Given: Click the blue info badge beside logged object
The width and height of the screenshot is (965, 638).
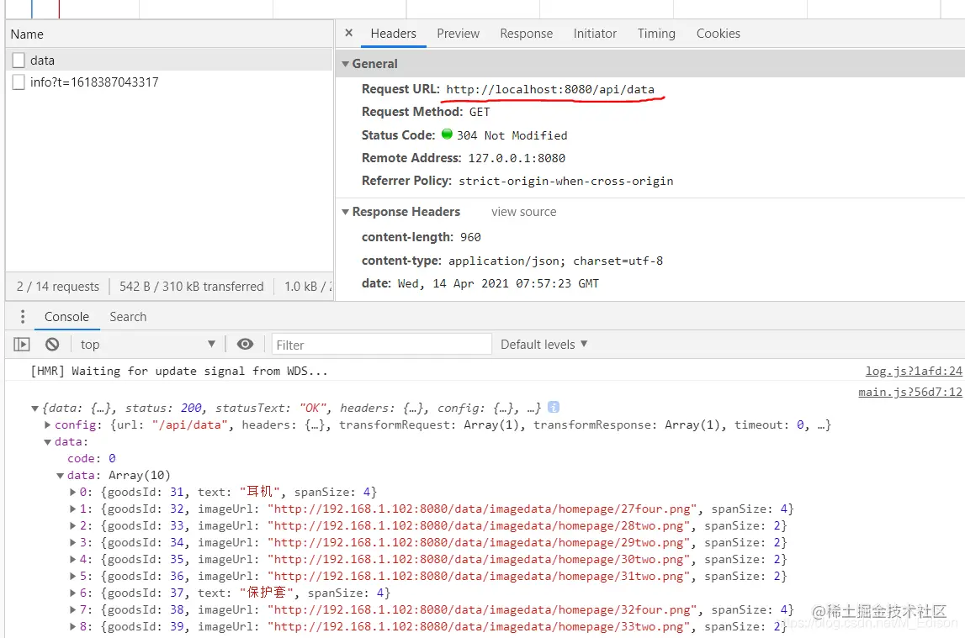Looking at the screenshot, I should [554, 408].
